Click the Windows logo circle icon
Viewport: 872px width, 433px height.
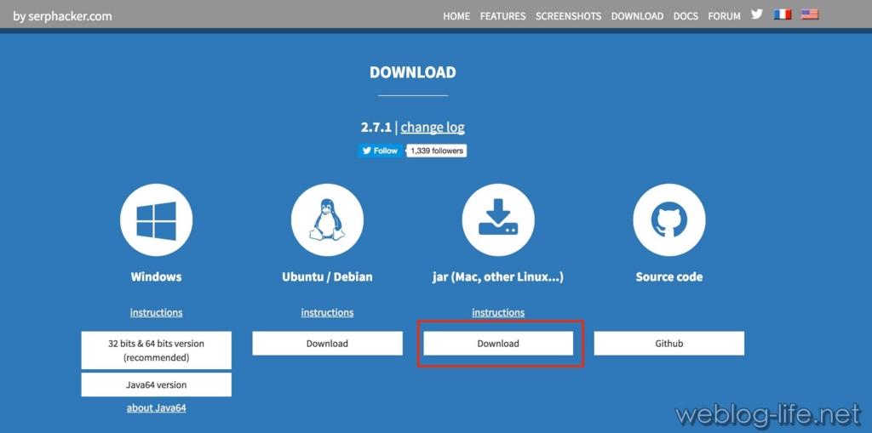tap(156, 220)
